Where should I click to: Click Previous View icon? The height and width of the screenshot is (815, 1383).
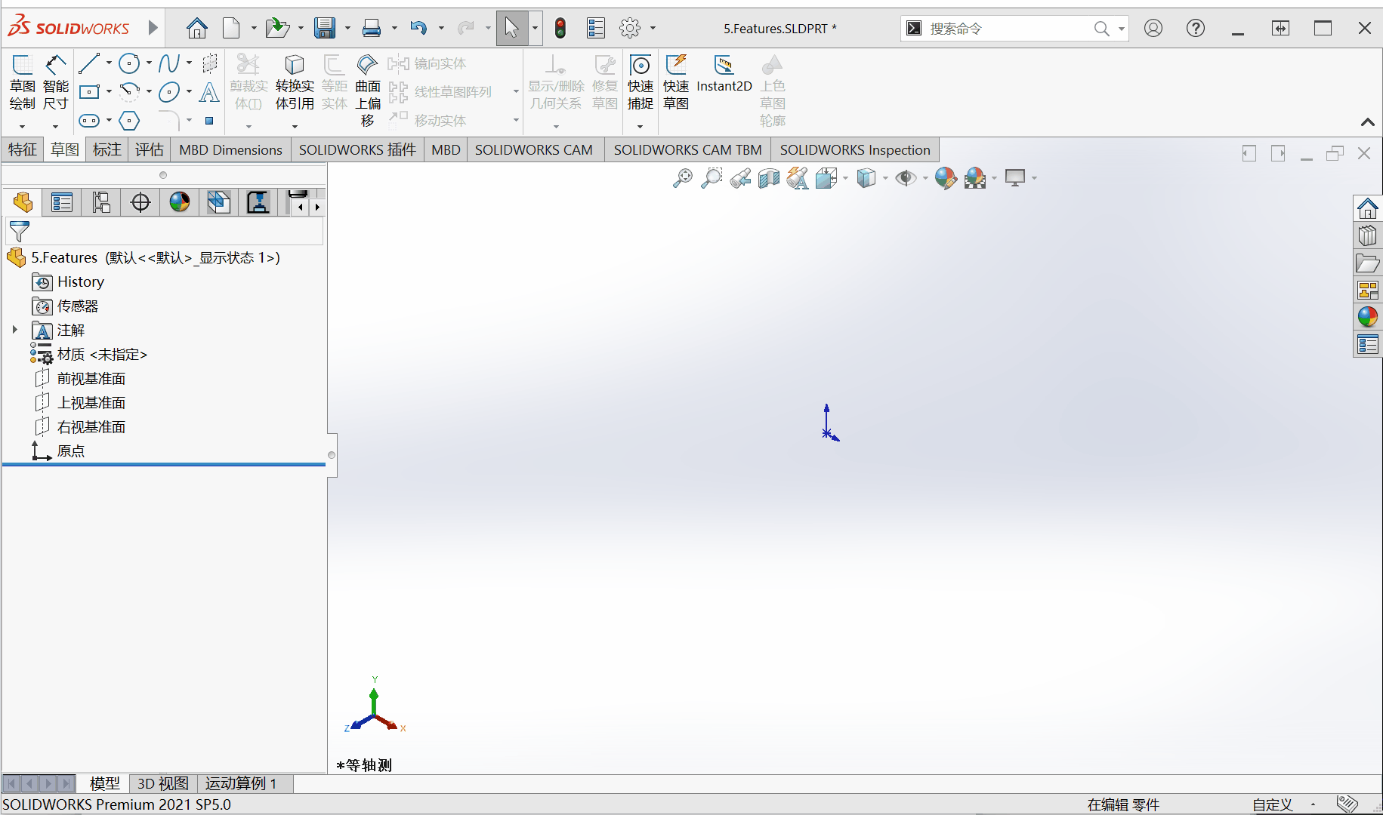pyautogui.click(x=740, y=178)
